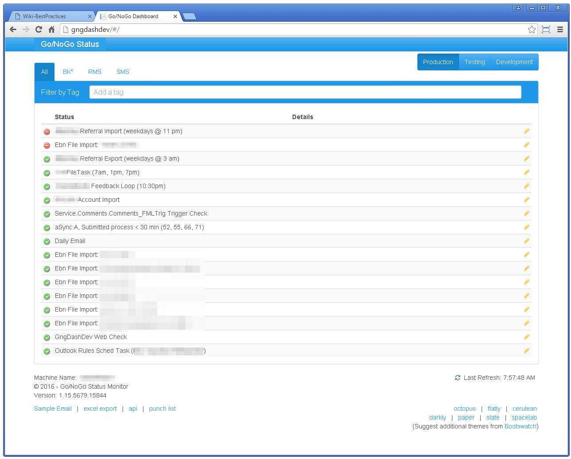Open the Chrome hamburger menu
The height and width of the screenshot is (459, 571).
(x=560, y=30)
